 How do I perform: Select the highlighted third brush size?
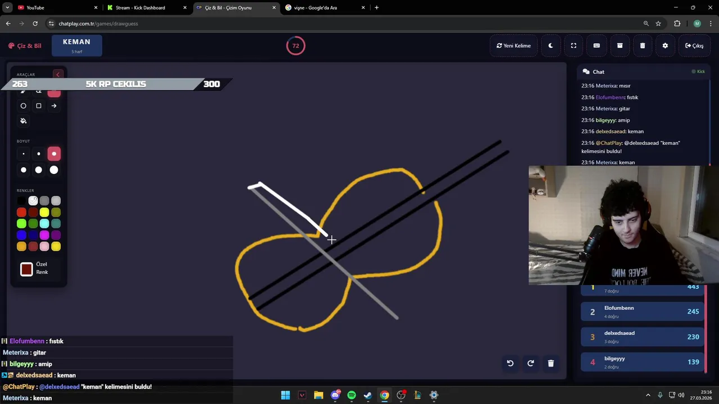click(54, 154)
